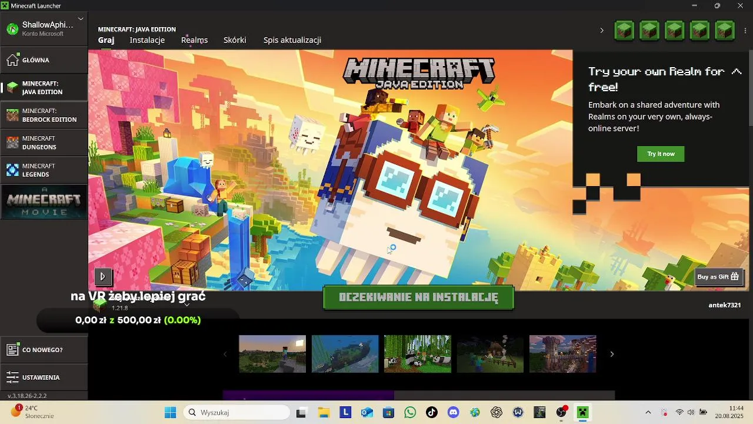Open the A Minecraft Movie banner

point(44,202)
